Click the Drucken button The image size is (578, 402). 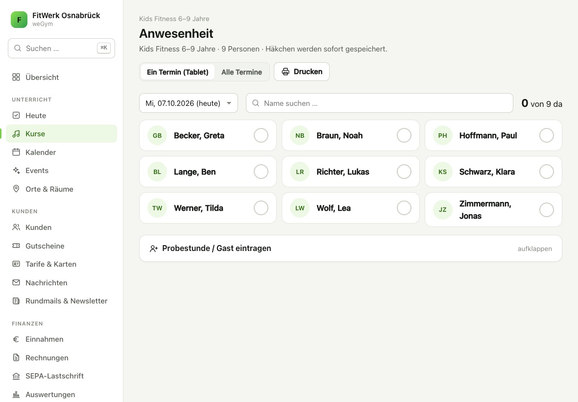coord(302,72)
